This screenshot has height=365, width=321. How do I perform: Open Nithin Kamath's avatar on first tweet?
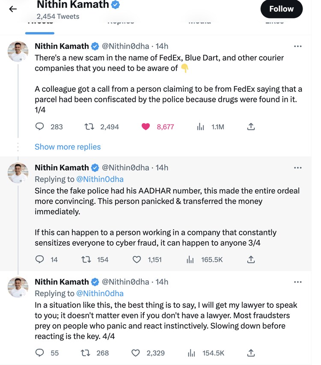[x=18, y=52]
